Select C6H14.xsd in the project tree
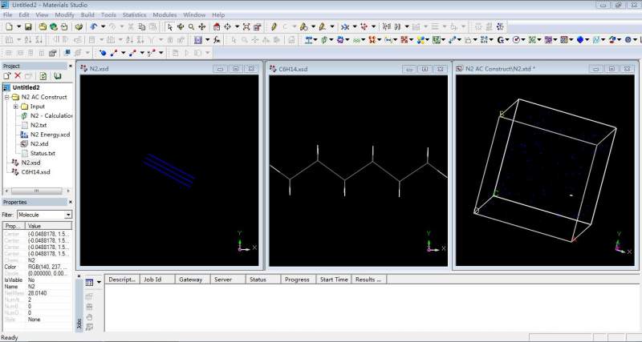Viewport: 642px width, 342px height. 35,172
